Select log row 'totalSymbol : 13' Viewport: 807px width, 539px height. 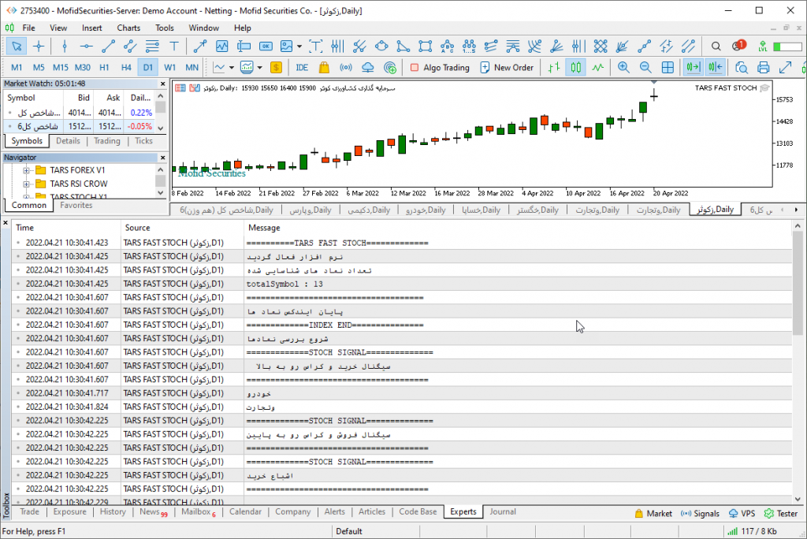[x=402, y=284]
